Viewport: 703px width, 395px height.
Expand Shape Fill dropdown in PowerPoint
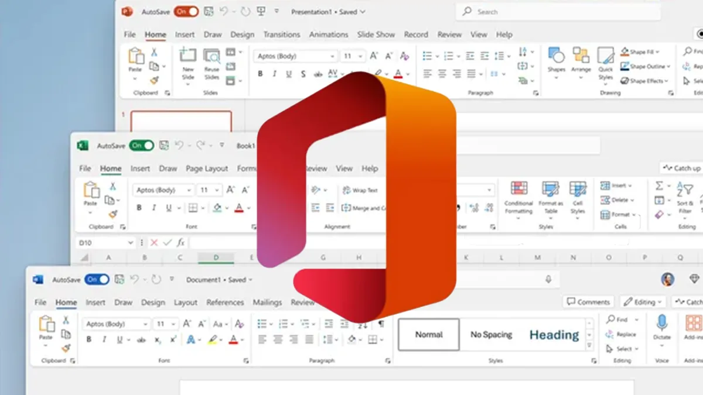click(x=658, y=52)
